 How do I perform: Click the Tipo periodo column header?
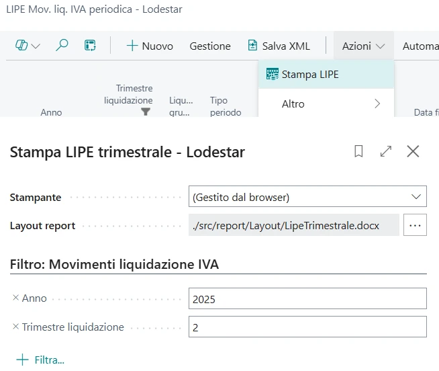pyautogui.click(x=226, y=106)
